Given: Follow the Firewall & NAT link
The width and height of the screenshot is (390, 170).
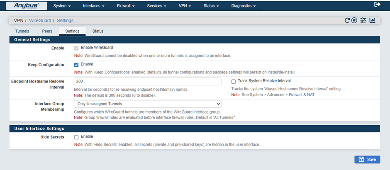Looking at the screenshot, I should click(x=302, y=95).
